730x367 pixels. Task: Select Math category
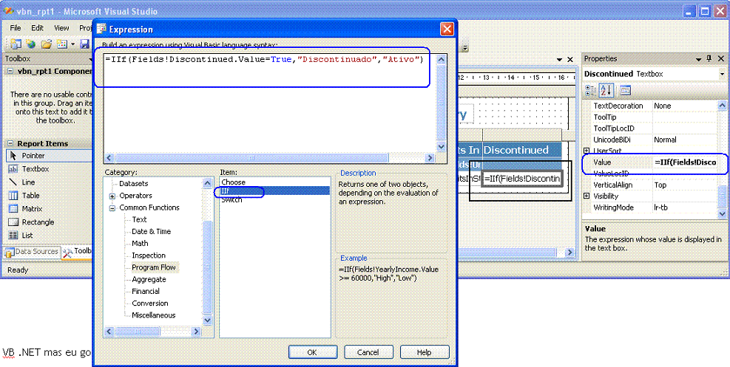point(140,244)
